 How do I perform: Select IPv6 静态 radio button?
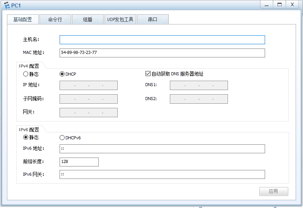click(26, 137)
